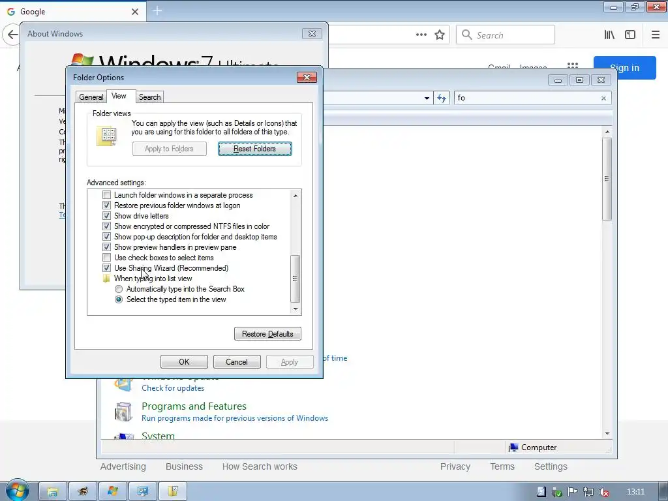
Task: Click the Control Panel vertical scrollbar thumb
Action: 607,179
